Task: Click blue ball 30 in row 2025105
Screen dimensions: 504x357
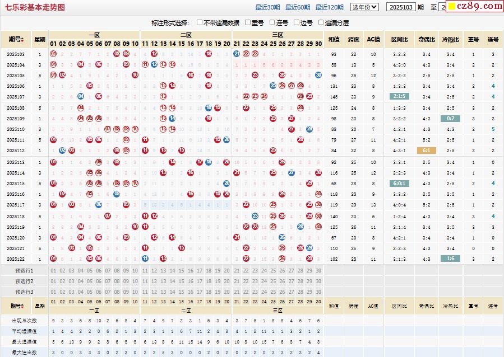Action: pos(318,75)
